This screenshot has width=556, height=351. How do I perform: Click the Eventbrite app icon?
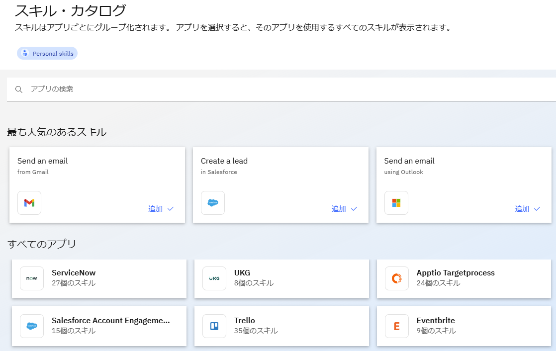point(397,326)
